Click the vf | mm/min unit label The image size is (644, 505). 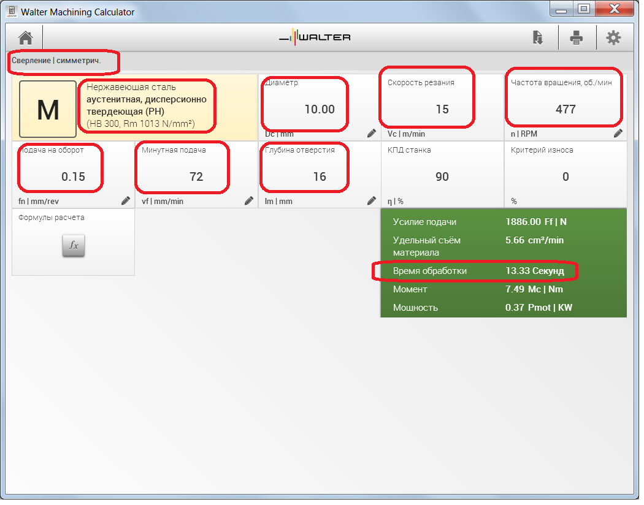(163, 202)
